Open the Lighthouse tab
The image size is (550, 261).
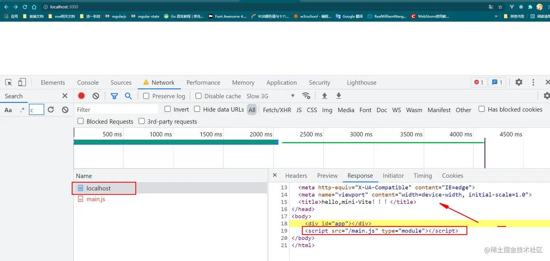(362, 83)
